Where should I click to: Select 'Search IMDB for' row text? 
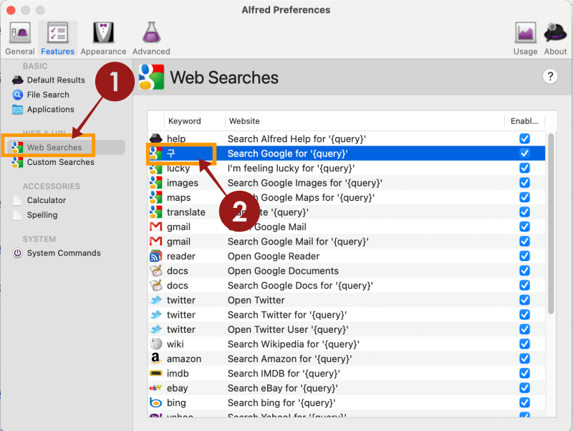point(284,374)
